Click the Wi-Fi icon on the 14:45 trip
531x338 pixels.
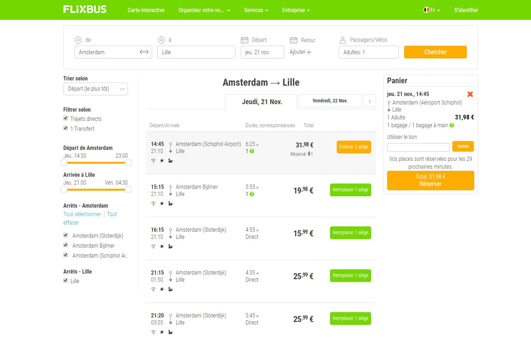(x=153, y=160)
